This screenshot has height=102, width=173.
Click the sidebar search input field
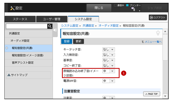click(x=27, y=26)
